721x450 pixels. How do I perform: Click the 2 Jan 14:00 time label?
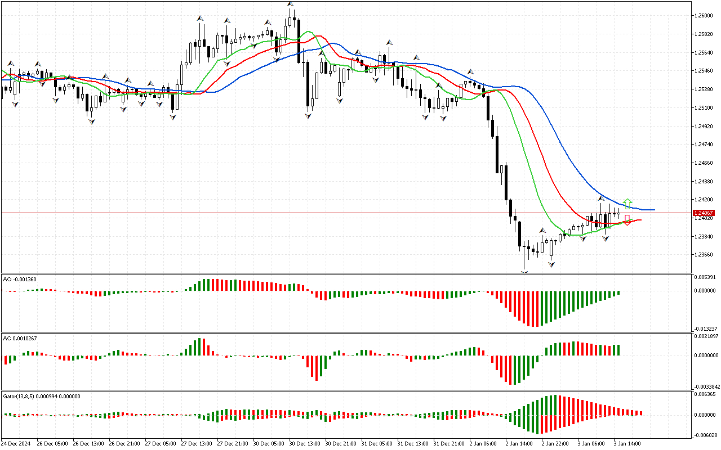pyautogui.click(x=520, y=444)
